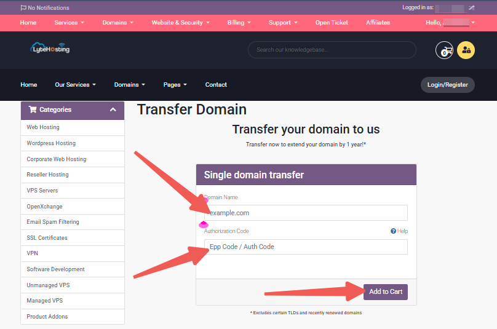
Task: Expand the Pages dropdown menu
Action: pyautogui.click(x=175, y=85)
